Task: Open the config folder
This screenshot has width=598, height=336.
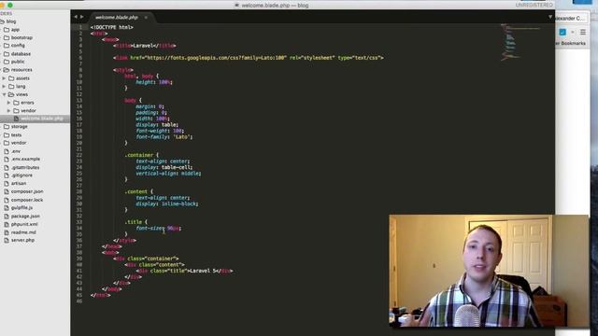Action: click(18, 46)
